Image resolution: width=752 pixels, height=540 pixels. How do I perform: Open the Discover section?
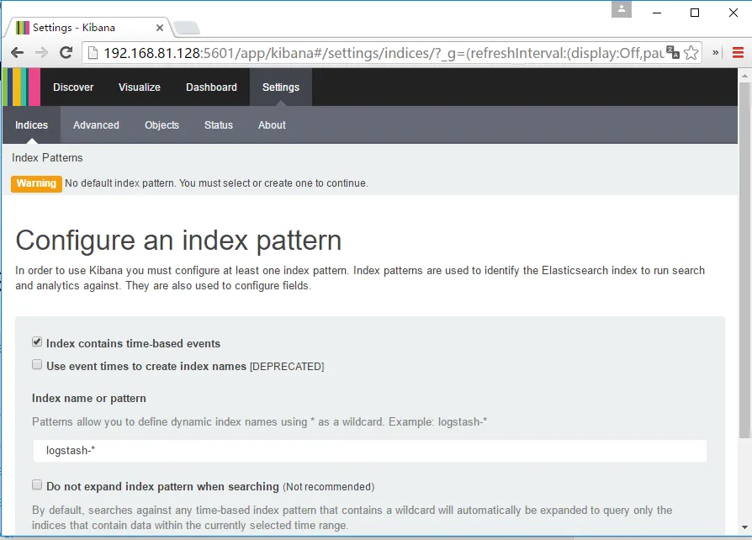tap(73, 87)
